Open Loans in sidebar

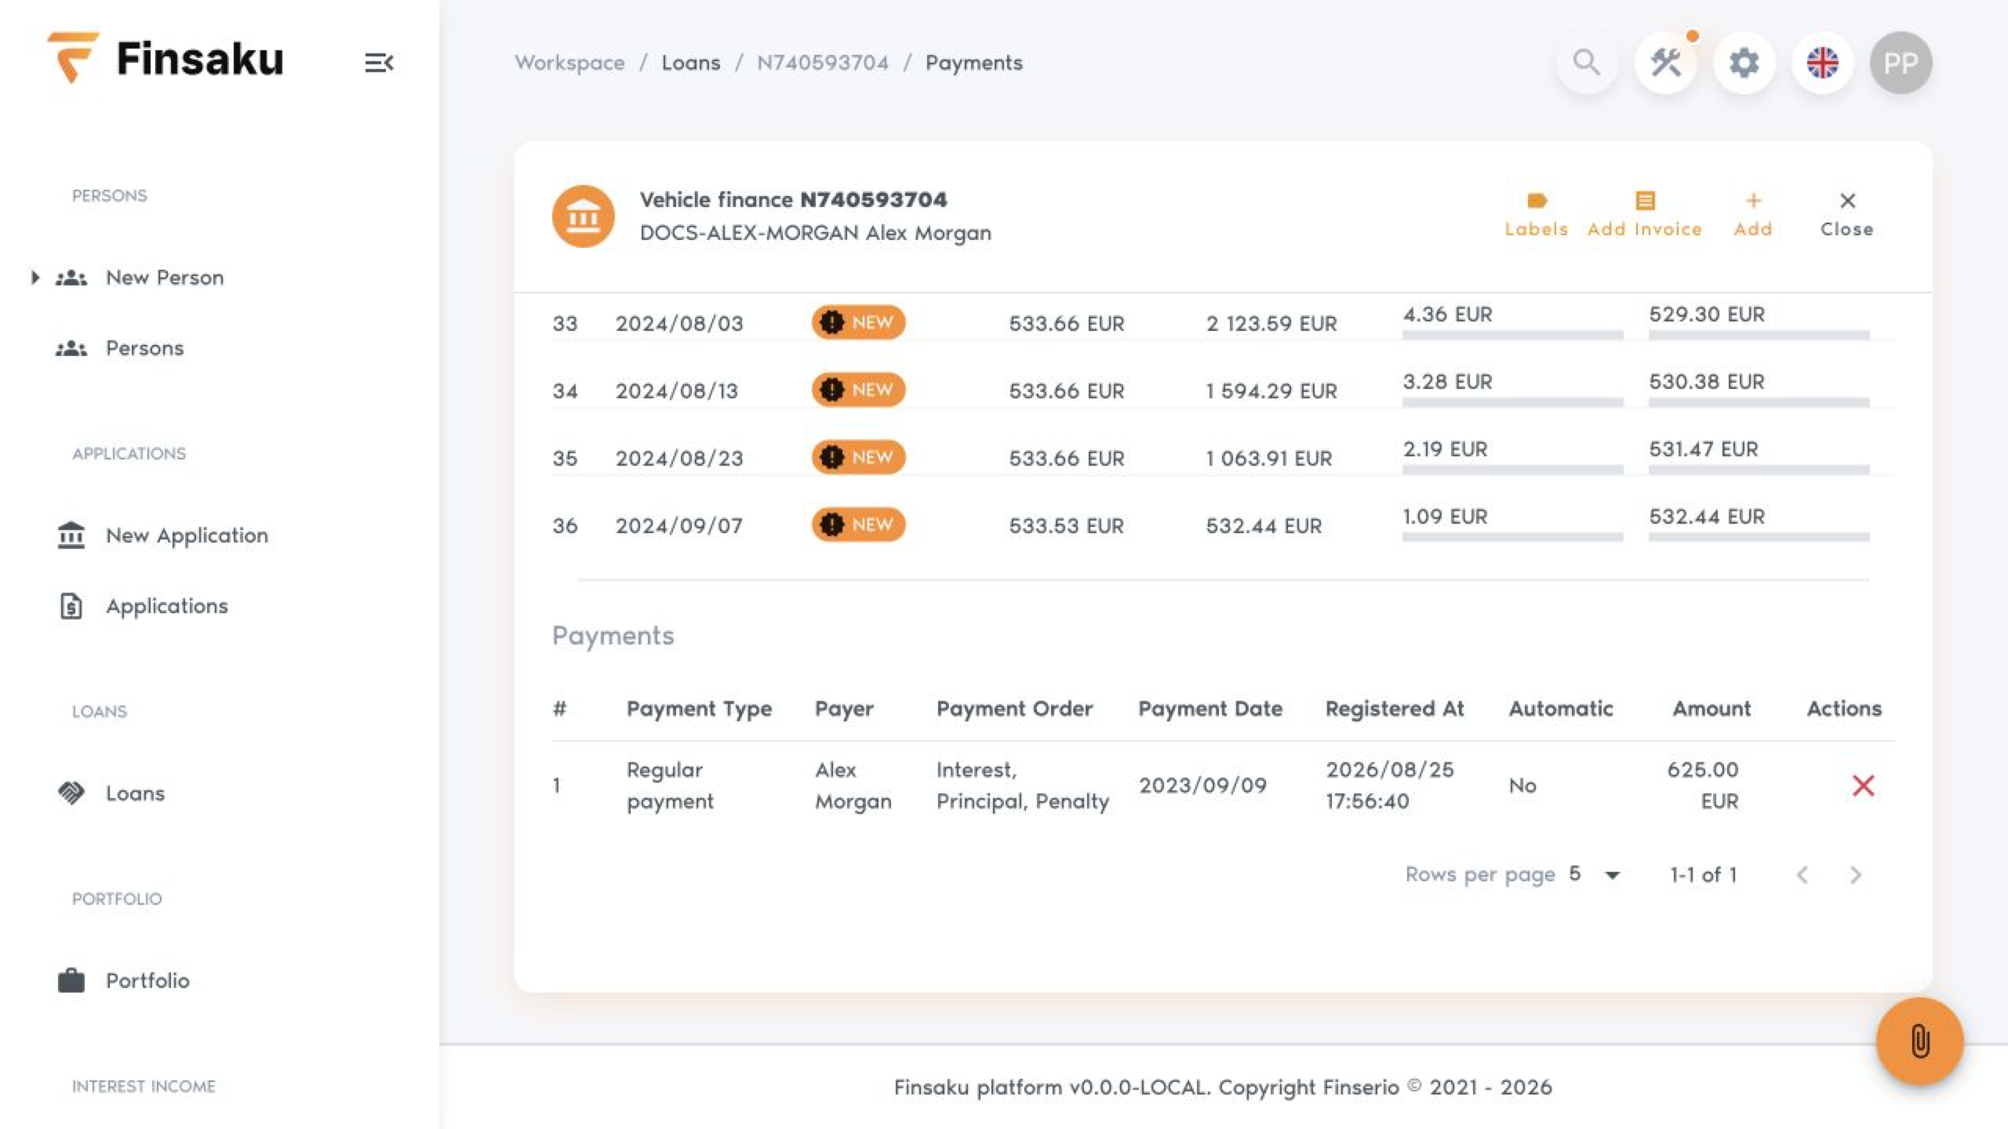(135, 793)
